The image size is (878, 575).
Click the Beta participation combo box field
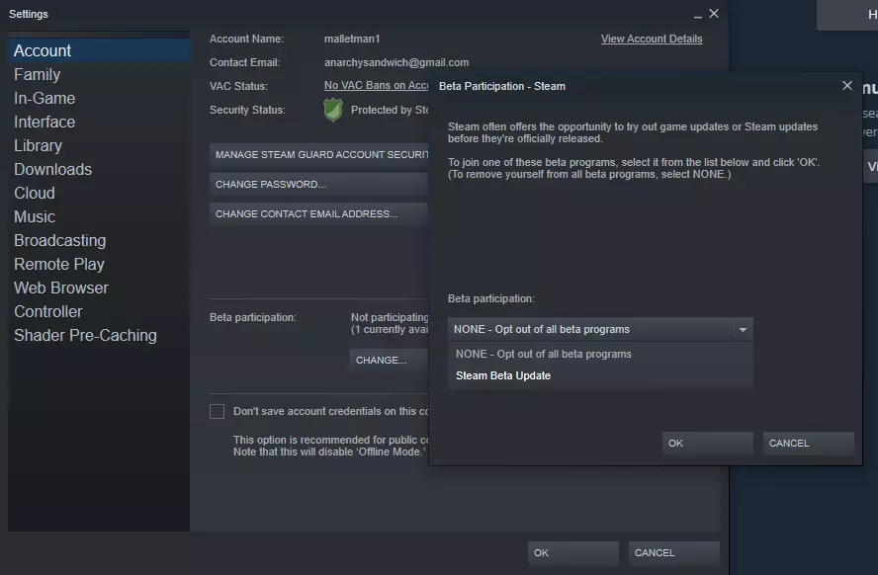[600, 329]
